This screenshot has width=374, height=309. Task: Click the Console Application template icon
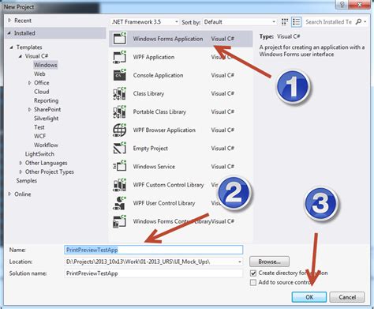click(x=120, y=75)
